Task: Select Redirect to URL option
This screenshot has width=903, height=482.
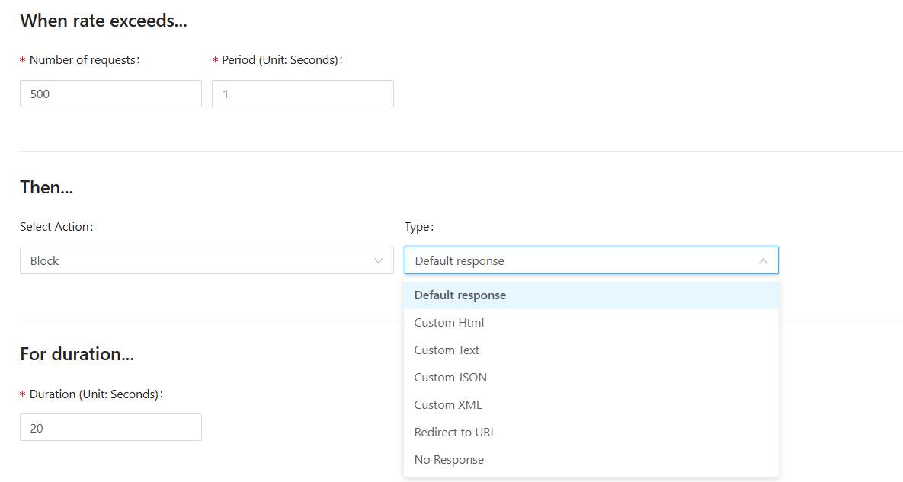Action: pyautogui.click(x=455, y=433)
